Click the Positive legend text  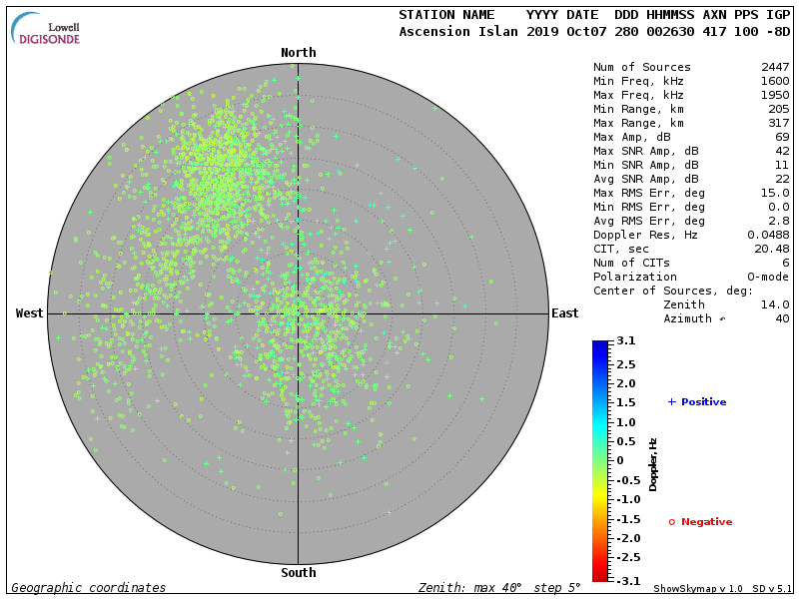pyautogui.click(x=703, y=402)
